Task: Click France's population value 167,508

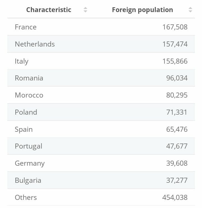Action: click(x=175, y=27)
